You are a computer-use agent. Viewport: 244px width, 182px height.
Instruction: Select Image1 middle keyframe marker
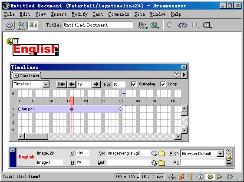click(x=72, y=109)
